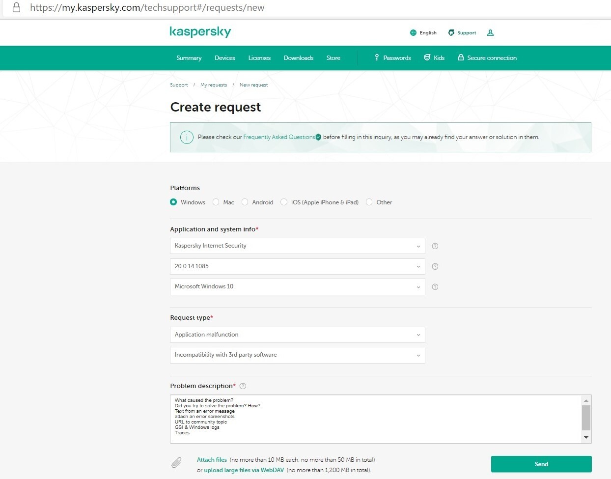
Task: Open the Application malfunction request type dropdown
Action: point(298,335)
